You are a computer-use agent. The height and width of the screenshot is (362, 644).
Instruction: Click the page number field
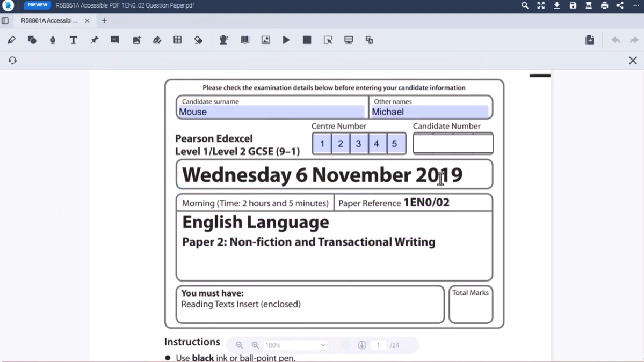point(378,345)
